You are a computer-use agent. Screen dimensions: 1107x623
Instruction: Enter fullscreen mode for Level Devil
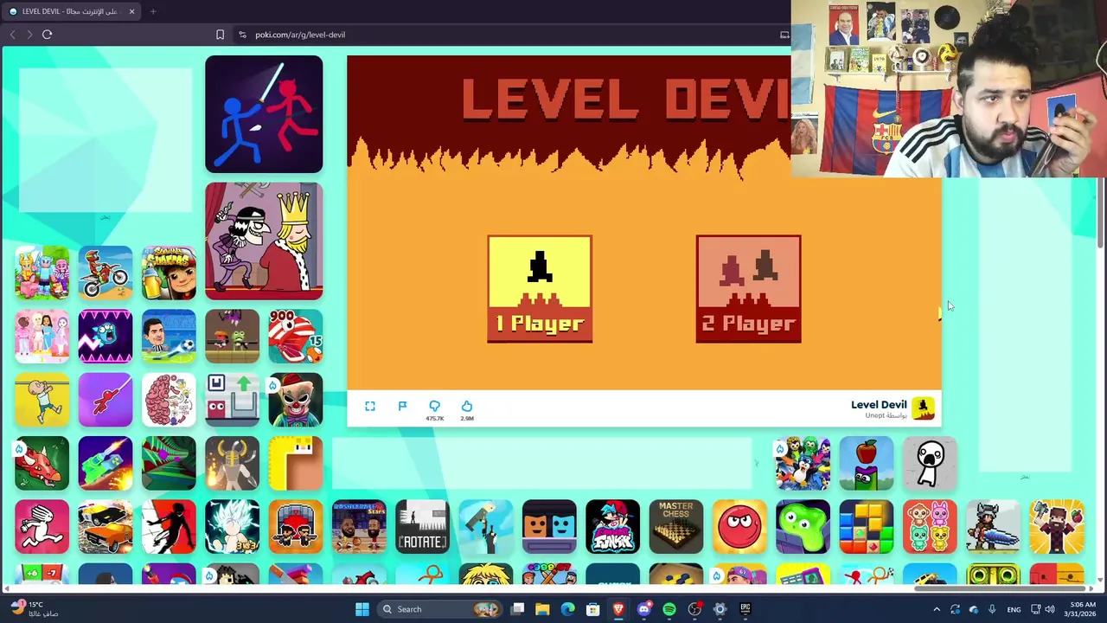tap(370, 407)
